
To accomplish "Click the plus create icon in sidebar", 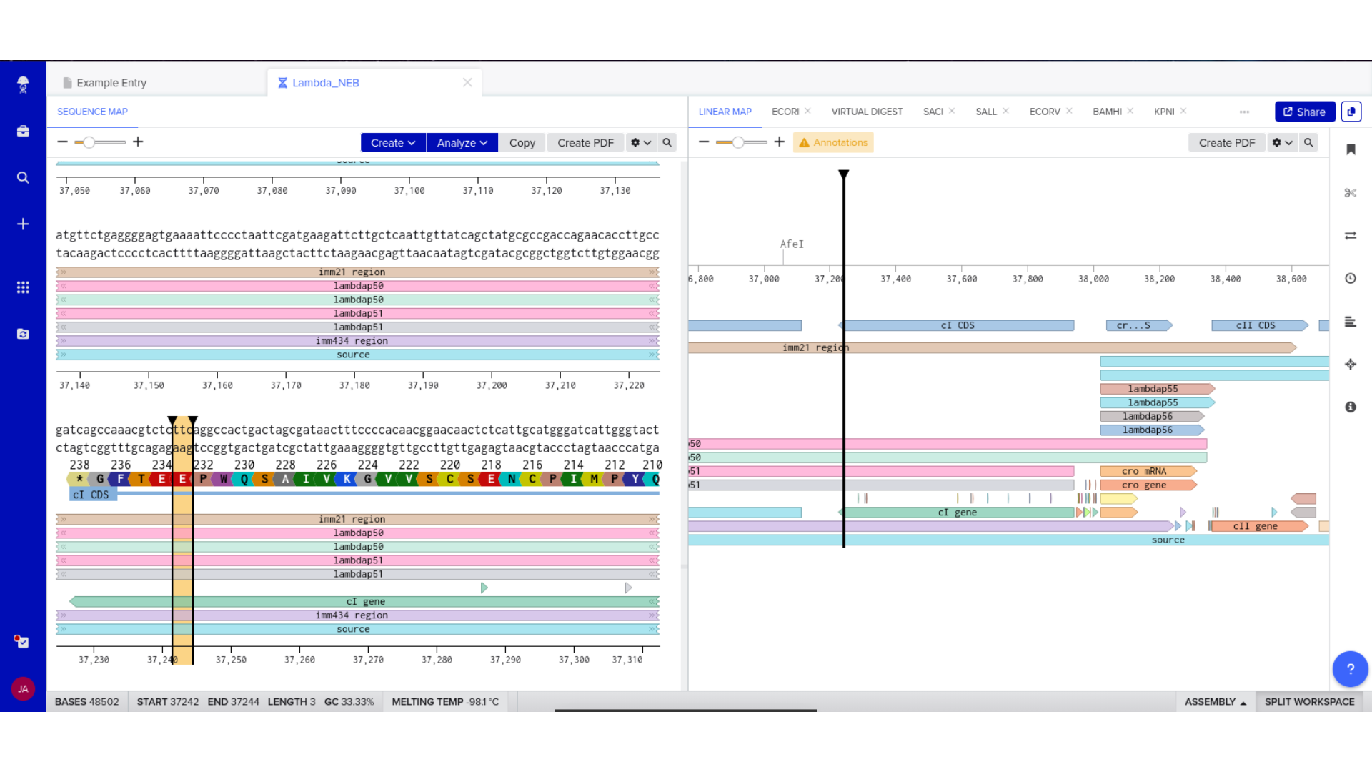I will pos(23,224).
